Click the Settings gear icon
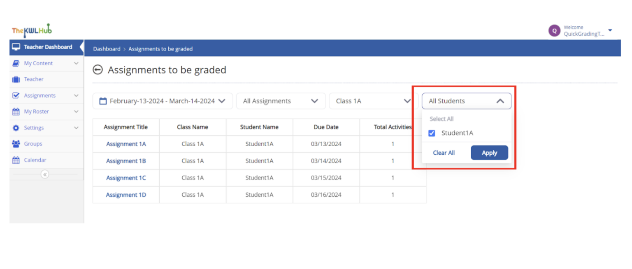632x269 pixels. coord(16,128)
